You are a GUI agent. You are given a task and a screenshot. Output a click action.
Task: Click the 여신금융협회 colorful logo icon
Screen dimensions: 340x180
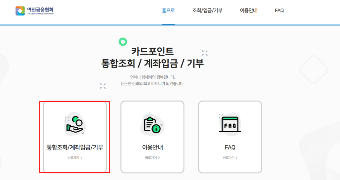(x=20, y=11)
